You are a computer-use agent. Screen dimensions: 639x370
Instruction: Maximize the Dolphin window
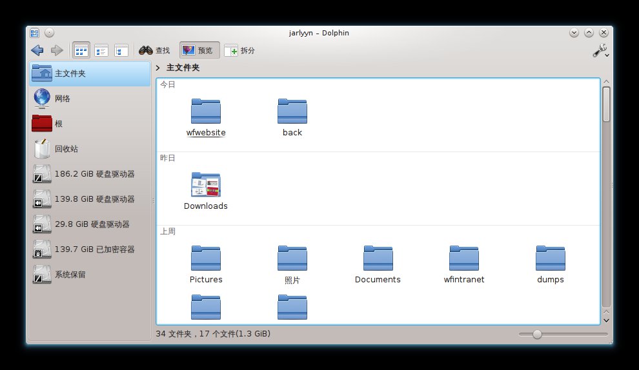pos(589,33)
